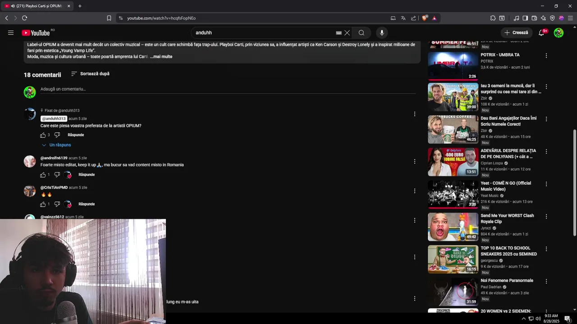577x324 pixels.
Task: Open the TOP 10 BACK TO SCHOOL SNEAKERS thumbnail
Action: pos(453,259)
